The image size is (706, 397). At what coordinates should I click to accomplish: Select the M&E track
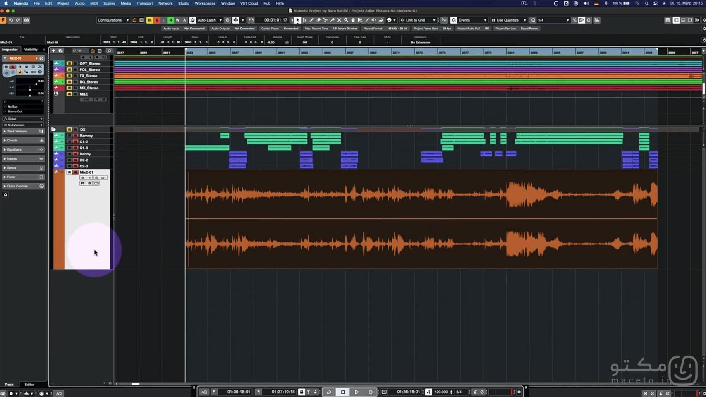84,94
